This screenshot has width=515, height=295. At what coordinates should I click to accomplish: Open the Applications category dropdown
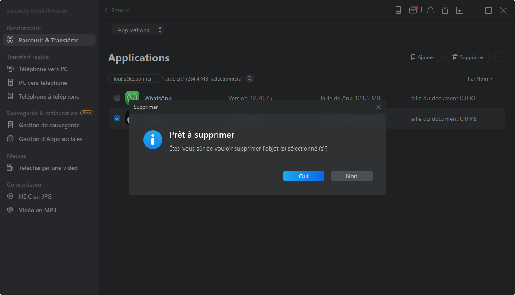pyautogui.click(x=138, y=30)
